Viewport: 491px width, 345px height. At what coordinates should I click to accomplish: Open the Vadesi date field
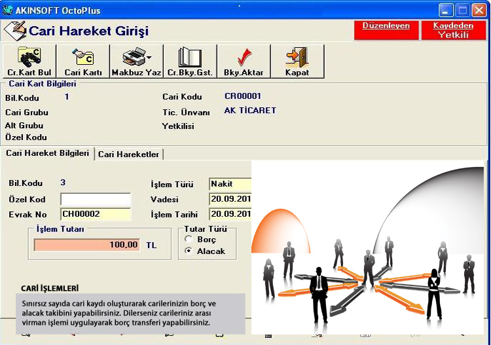click(230, 199)
